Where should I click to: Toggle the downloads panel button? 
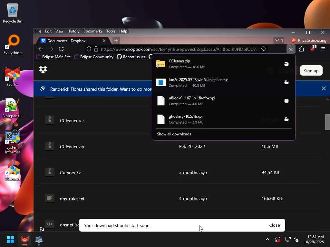tap(291, 49)
